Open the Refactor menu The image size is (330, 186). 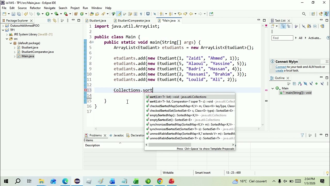tap(35, 8)
